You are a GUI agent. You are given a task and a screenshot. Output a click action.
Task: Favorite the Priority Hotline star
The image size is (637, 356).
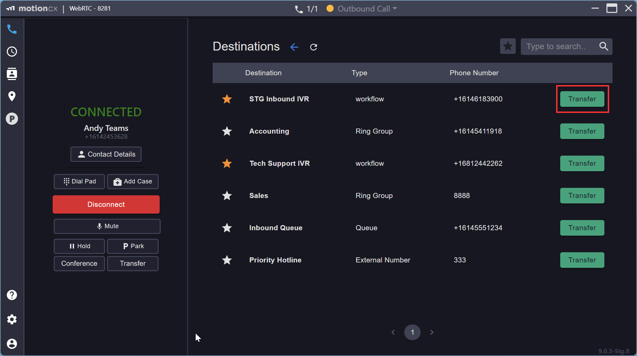[227, 260]
